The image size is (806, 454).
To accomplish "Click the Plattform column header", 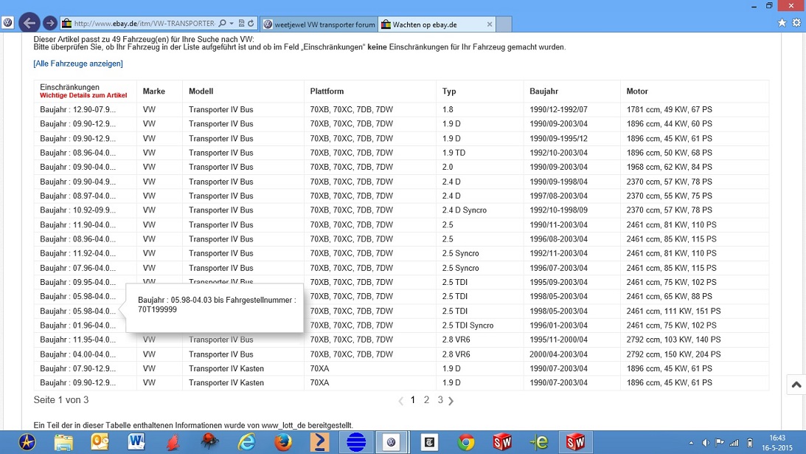I will (327, 91).
